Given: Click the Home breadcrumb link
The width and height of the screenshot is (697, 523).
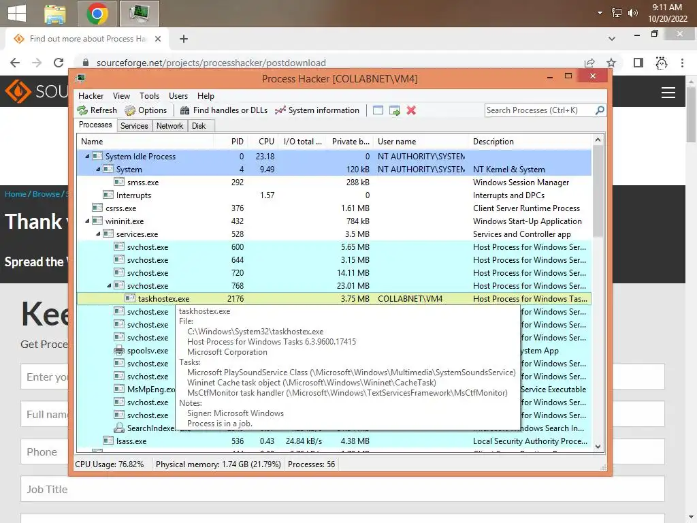Looking at the screenshot, I should point(15,194).
